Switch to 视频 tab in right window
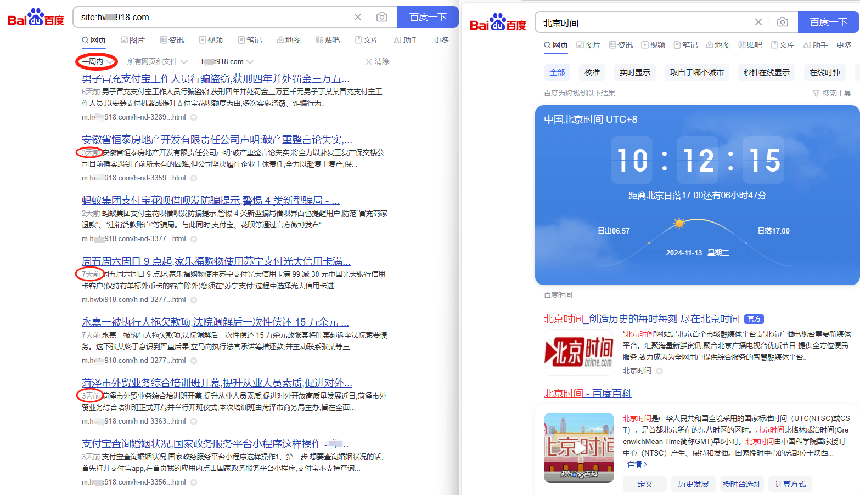Image resolution: width=860 pixels, height=495 pixels. [x=653, y=45]
